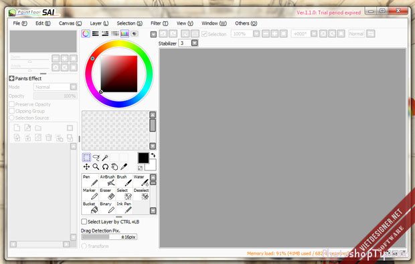Open the layer Mode Normal dropdown
Image resolution: width=415 pixels, height=264 pixels.
coord(74,87)
